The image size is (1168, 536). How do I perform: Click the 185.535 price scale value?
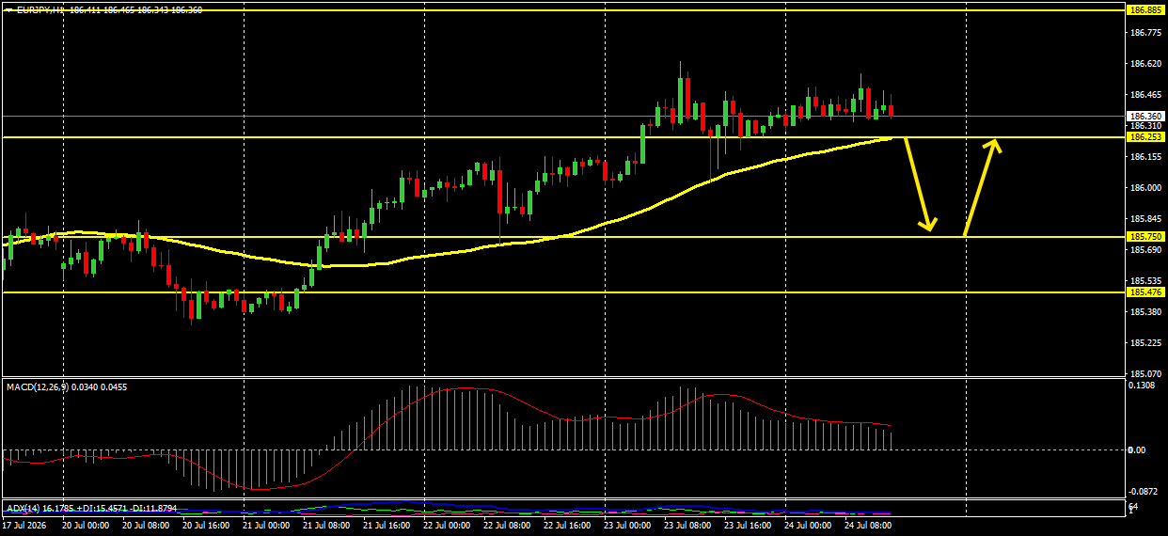pyautogui.click(x=1144, y=281)
